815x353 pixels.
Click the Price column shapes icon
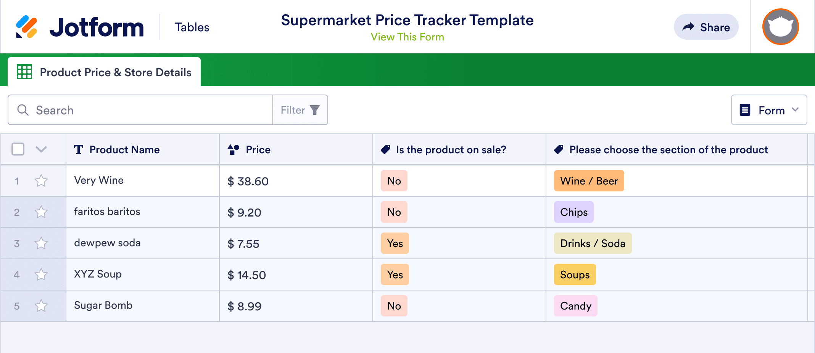(233, 149)
